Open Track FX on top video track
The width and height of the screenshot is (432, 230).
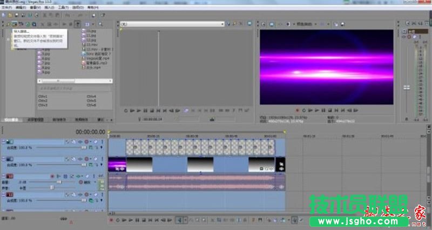[80, 142]
